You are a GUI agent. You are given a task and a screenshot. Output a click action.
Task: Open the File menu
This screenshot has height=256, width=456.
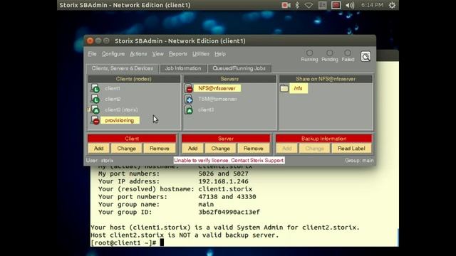point(92,54)
